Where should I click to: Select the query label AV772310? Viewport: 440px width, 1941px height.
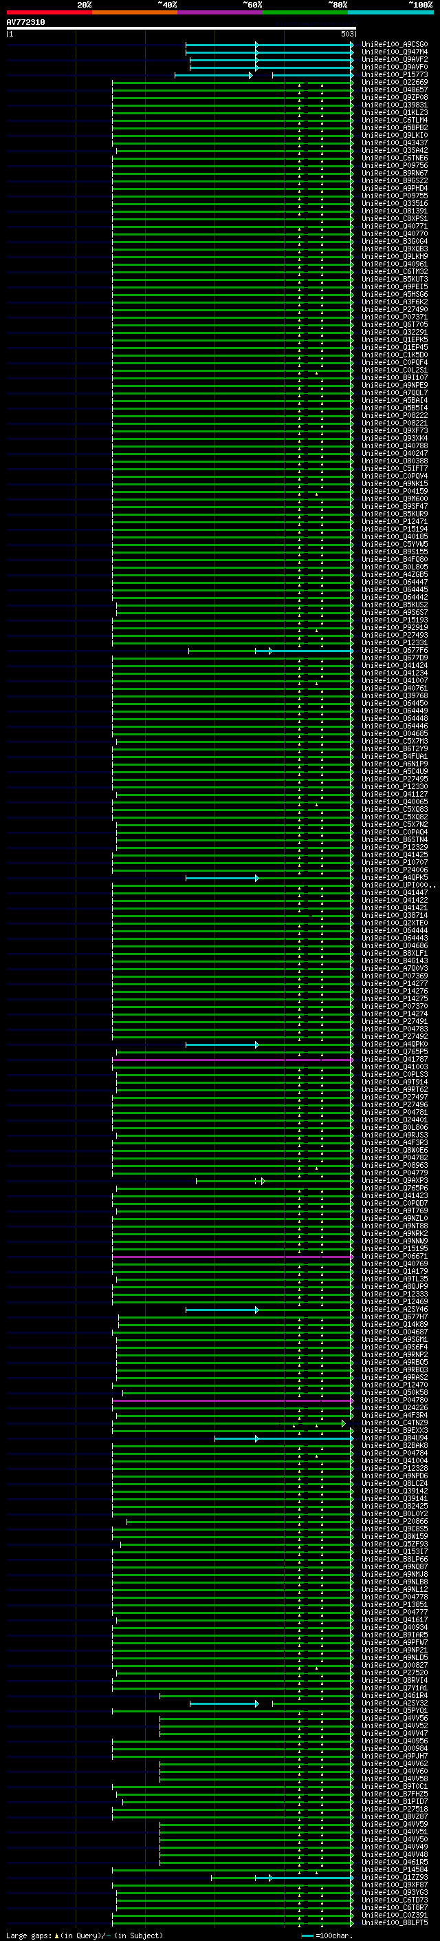click(25, 23)
